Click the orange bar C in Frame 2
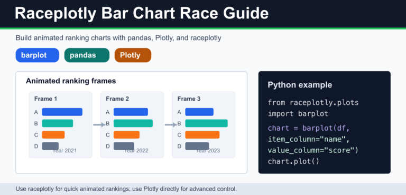This screenshot has width=406, height=195. pyautogui.click(x=127, y=135)
